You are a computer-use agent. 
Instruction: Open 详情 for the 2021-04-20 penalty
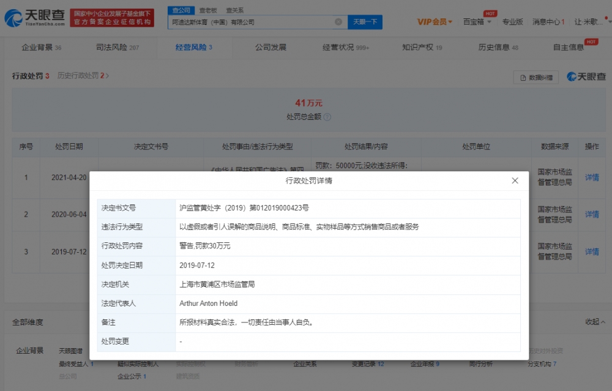[x=592, y=177]
